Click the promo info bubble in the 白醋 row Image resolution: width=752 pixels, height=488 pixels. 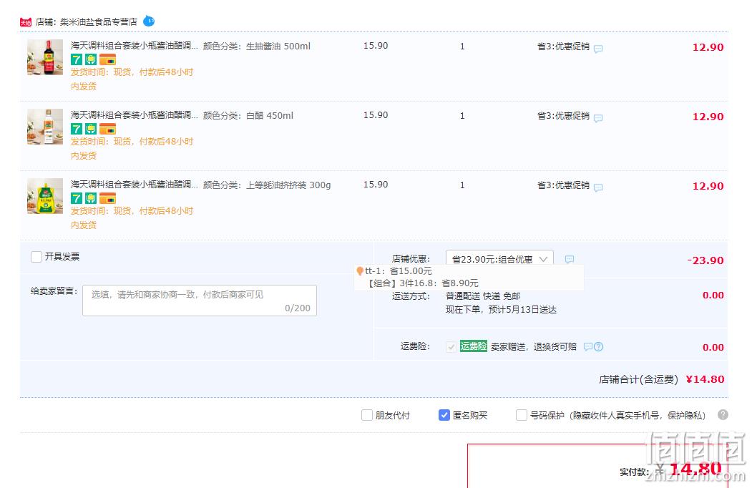coord(598,118)
